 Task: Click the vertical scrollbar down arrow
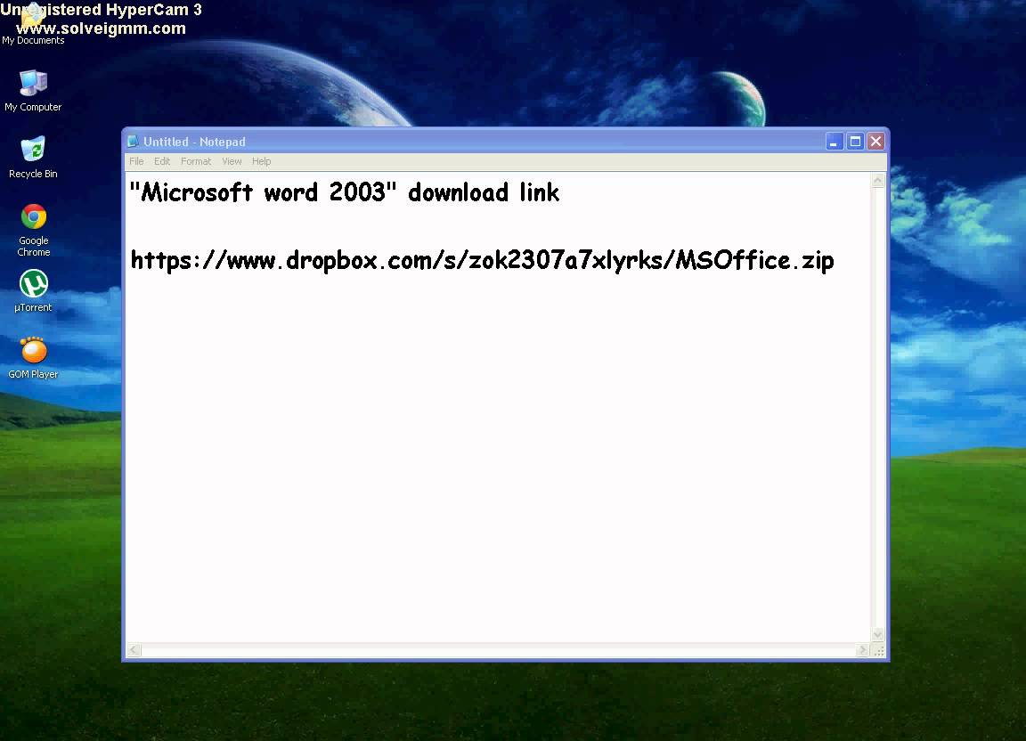coord(878,634)
